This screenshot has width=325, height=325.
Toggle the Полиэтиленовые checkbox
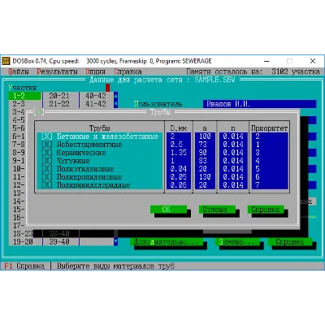click(47, 169)
